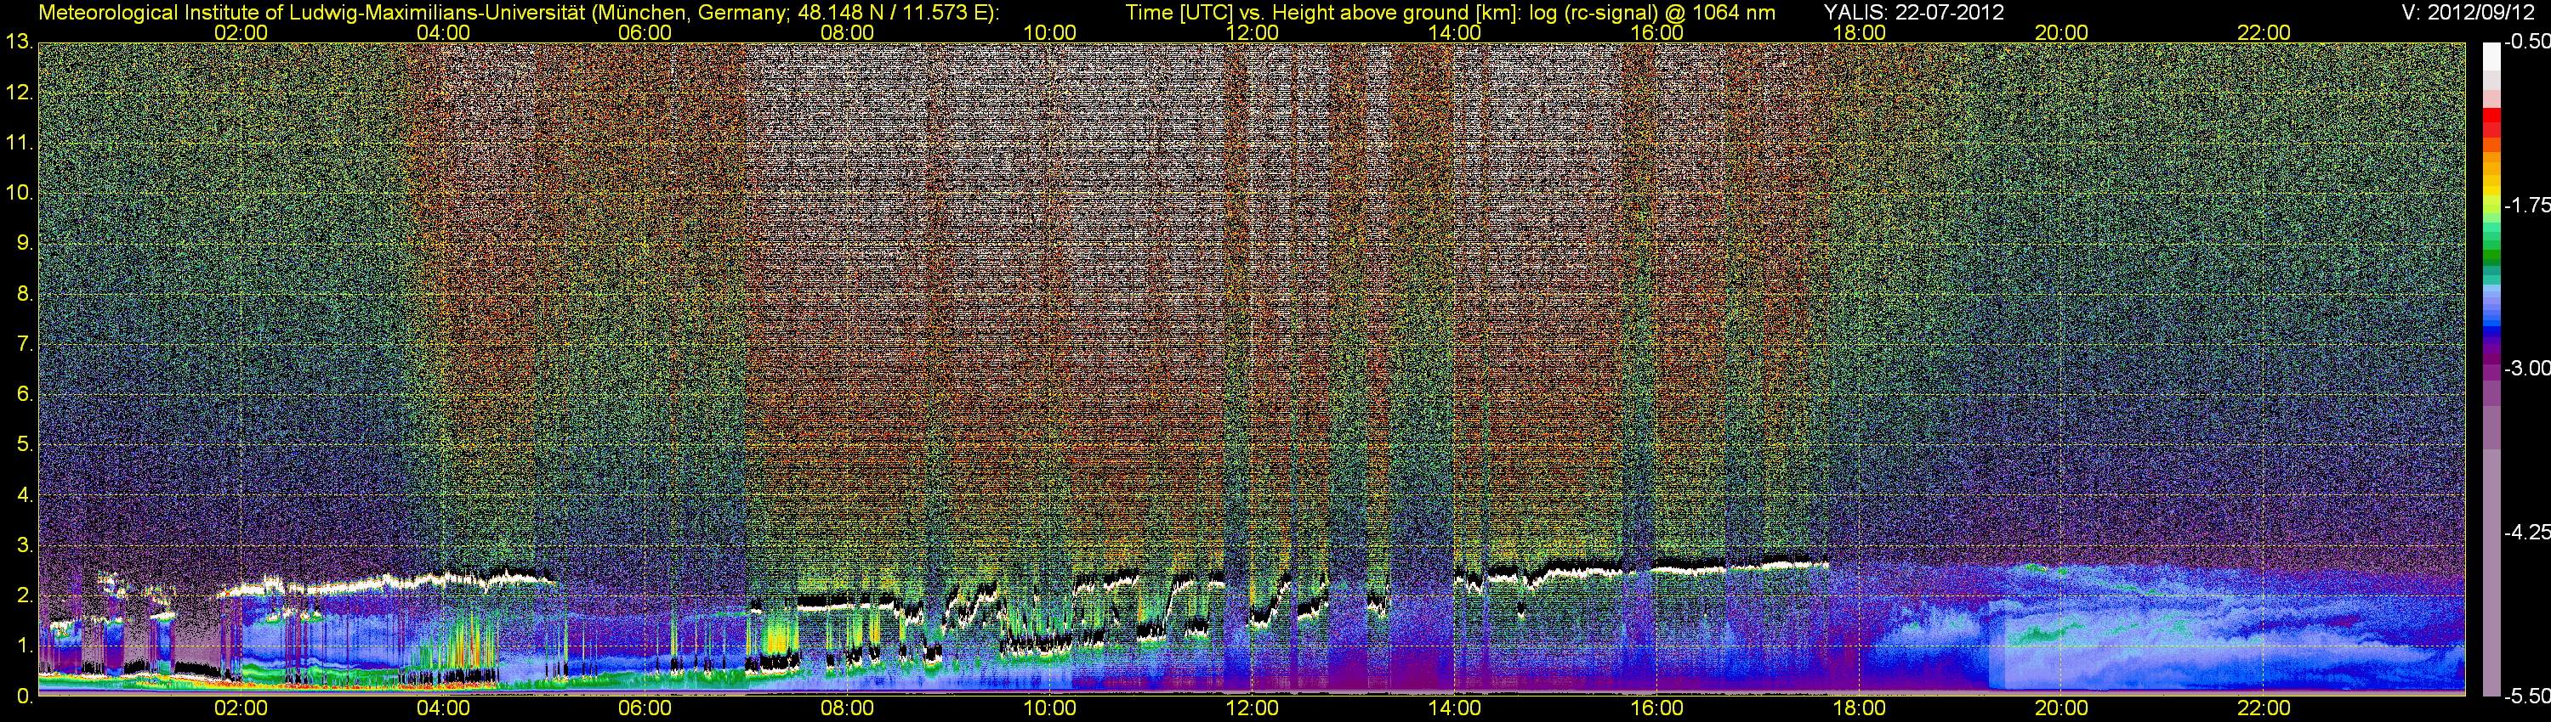
Task: Click the -3.00 color scale label
Action: click(x=2526, y=369)
